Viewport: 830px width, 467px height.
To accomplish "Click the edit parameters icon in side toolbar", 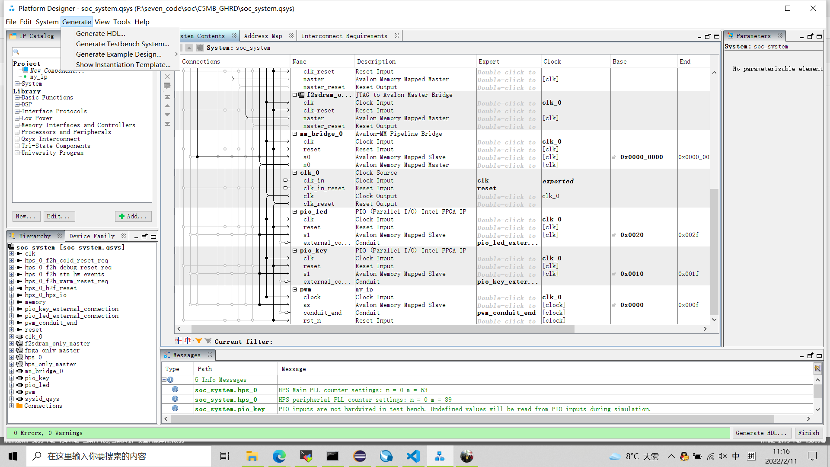I will coord(167,86).
